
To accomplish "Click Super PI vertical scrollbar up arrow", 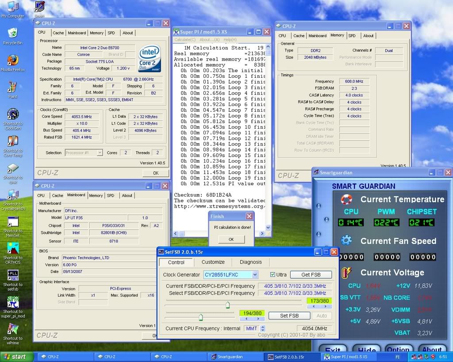I will coord(268,46).
